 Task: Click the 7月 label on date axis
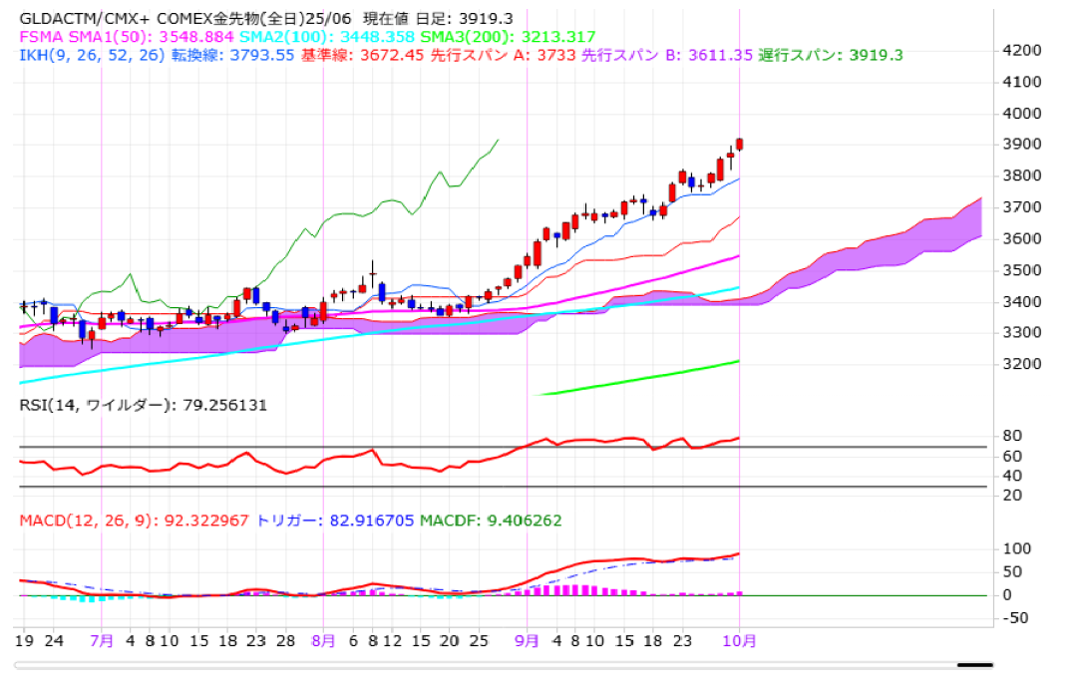click(102, 641)
